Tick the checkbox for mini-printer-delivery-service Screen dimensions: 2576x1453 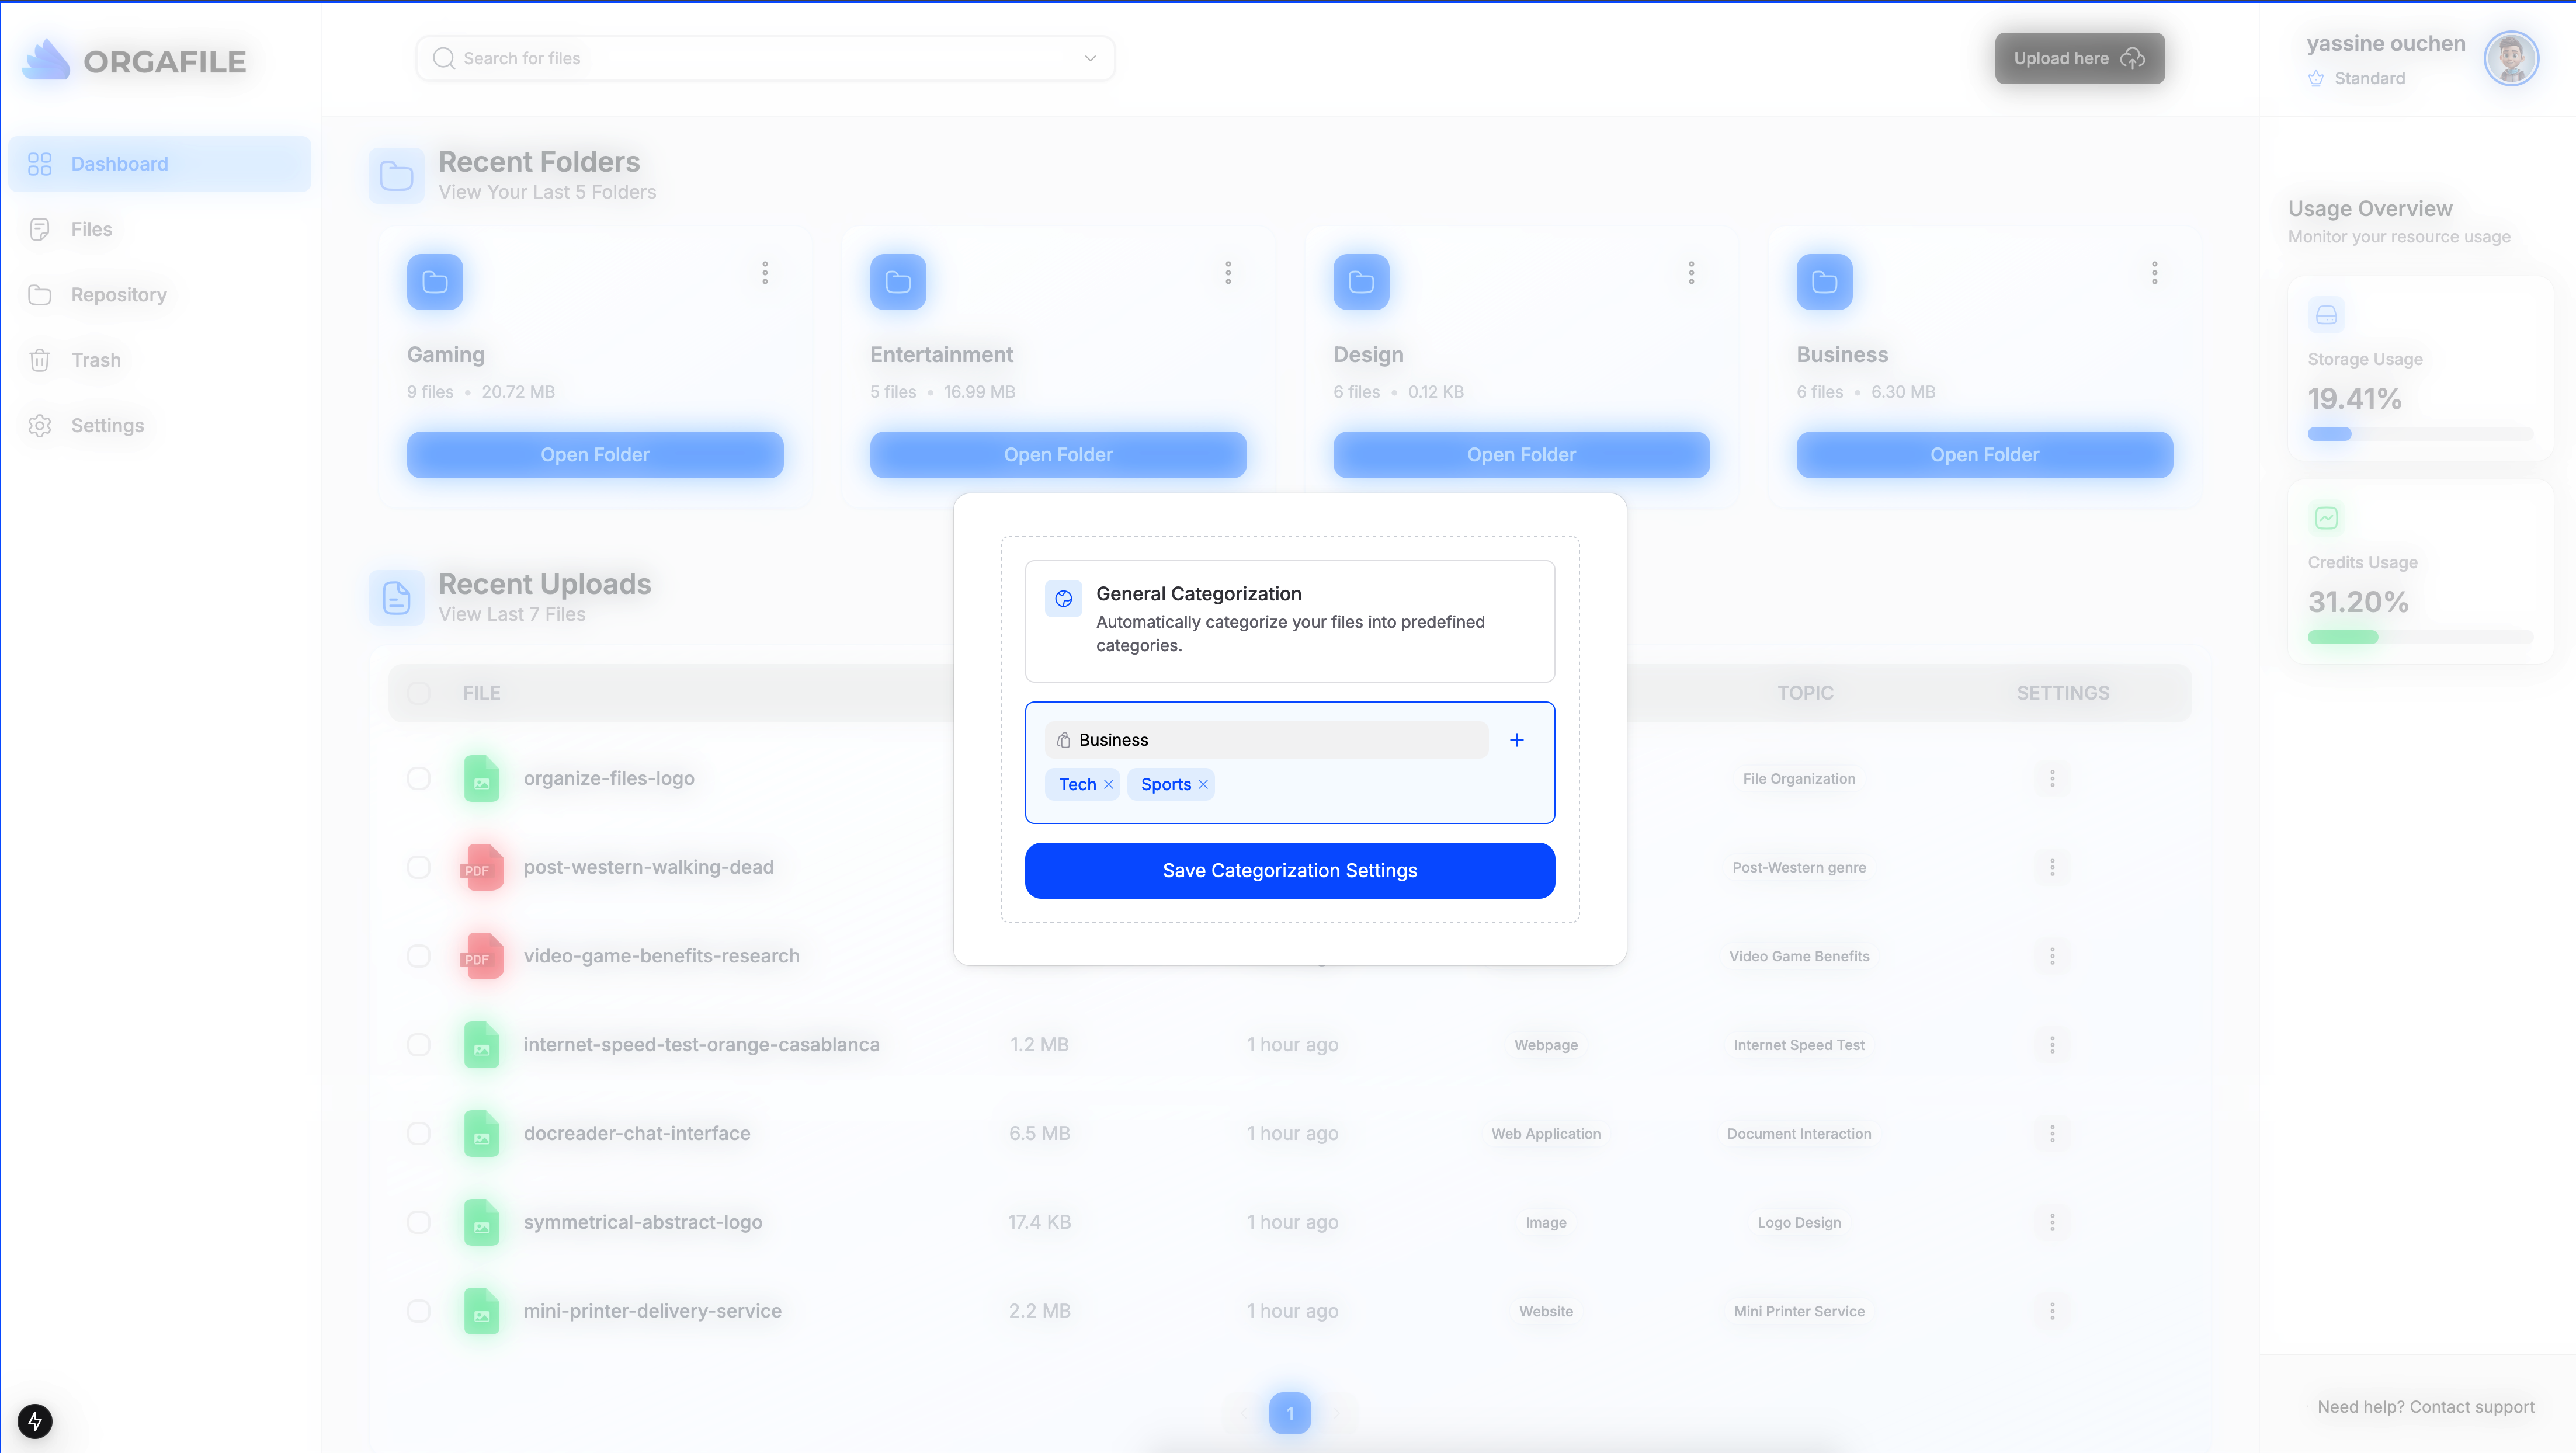tap(418, 1311)
